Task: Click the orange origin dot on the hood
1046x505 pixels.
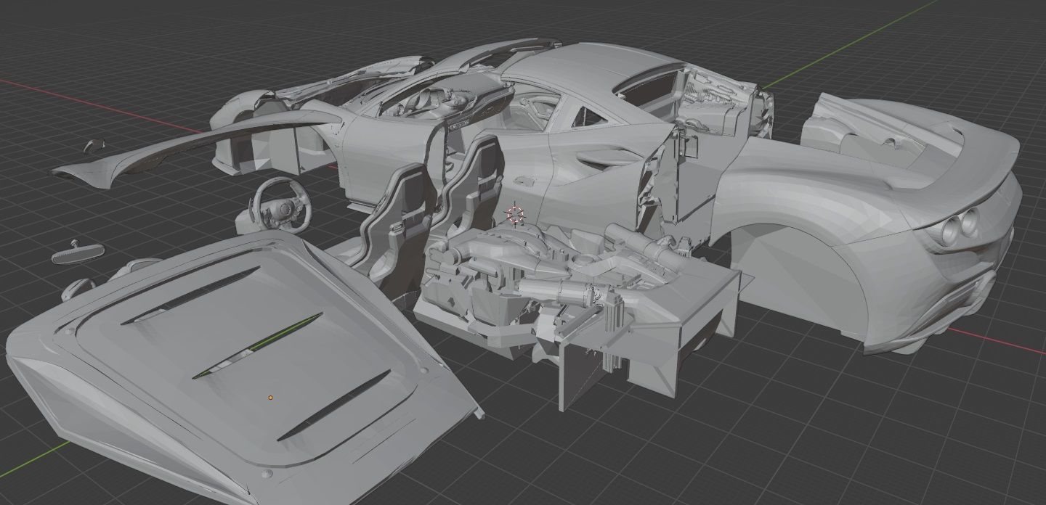Action: pyautogui.click(x=270, y=398)
